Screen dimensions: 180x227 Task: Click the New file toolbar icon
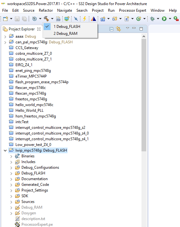click(5, 19)
